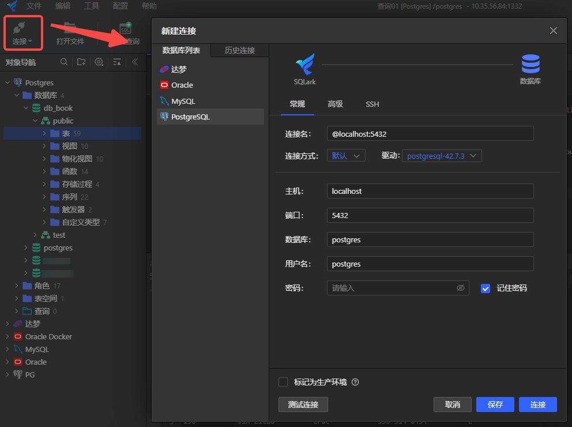Screen dimensions: 572x427
Task: Select MySQL connection in object tree
Action: [x=37, y=349]
